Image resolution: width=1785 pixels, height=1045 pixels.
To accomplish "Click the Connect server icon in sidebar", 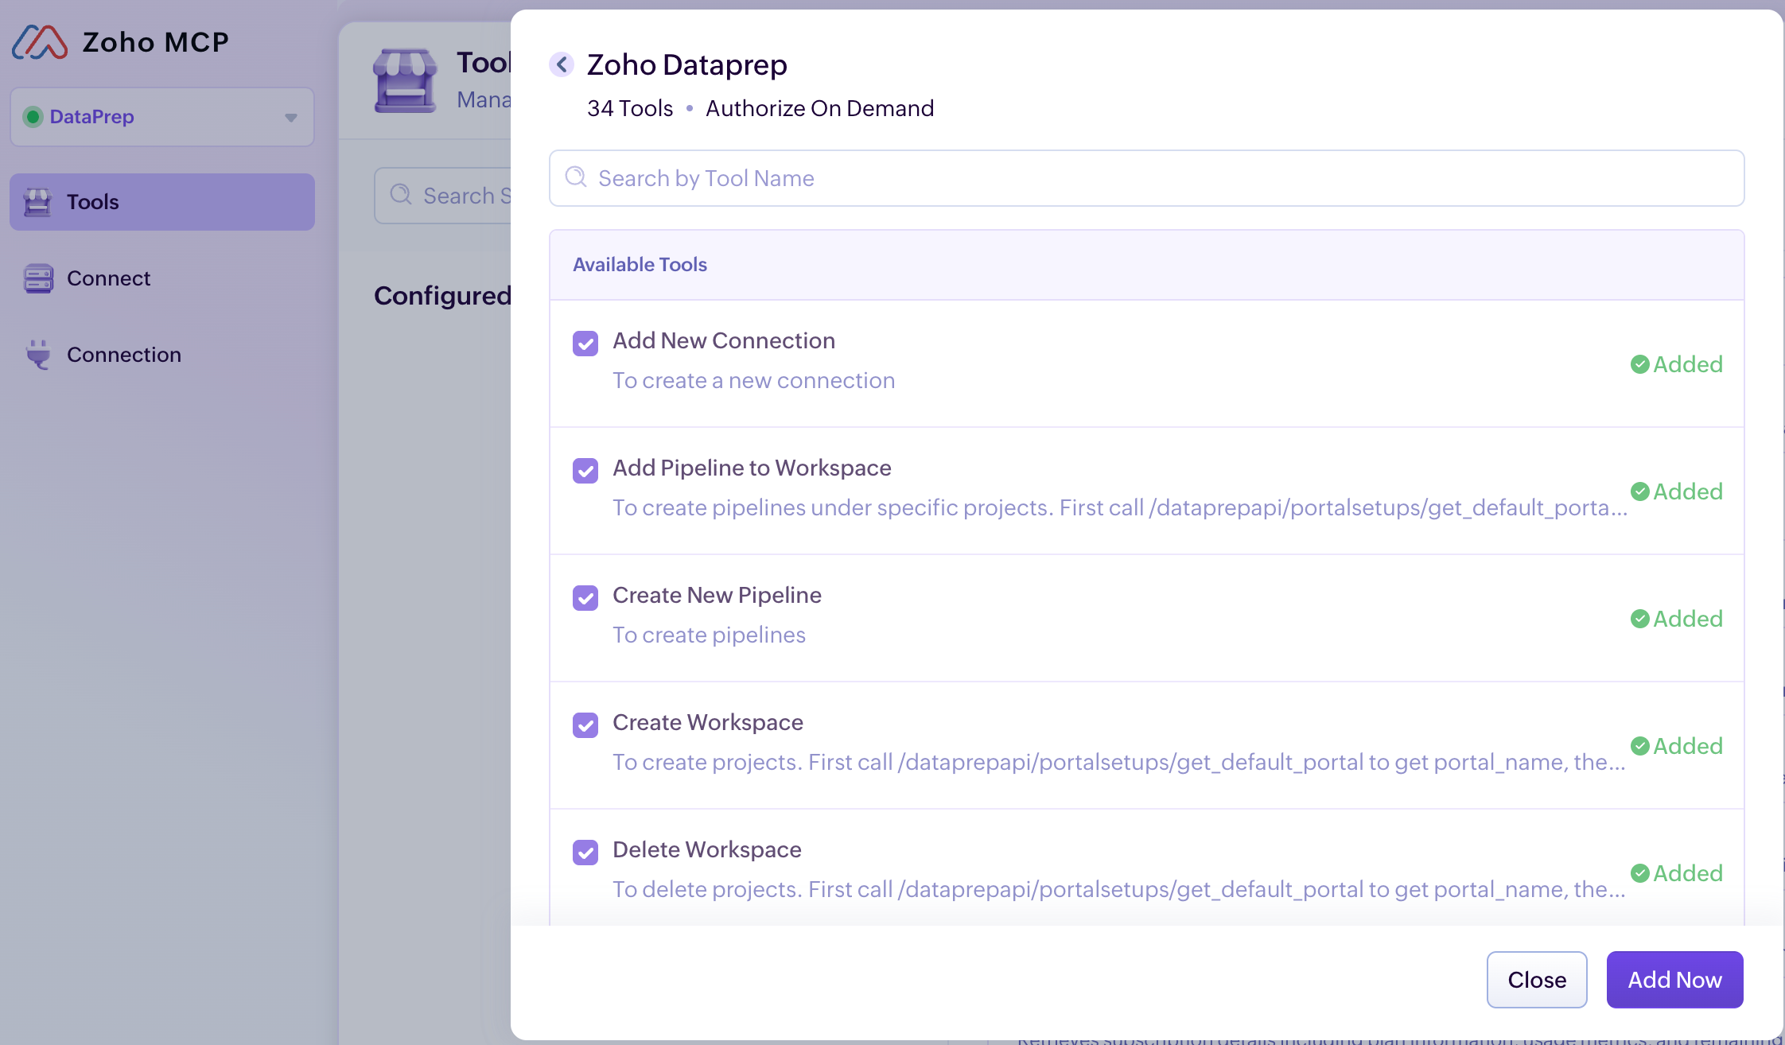I will tap(37, 278).
